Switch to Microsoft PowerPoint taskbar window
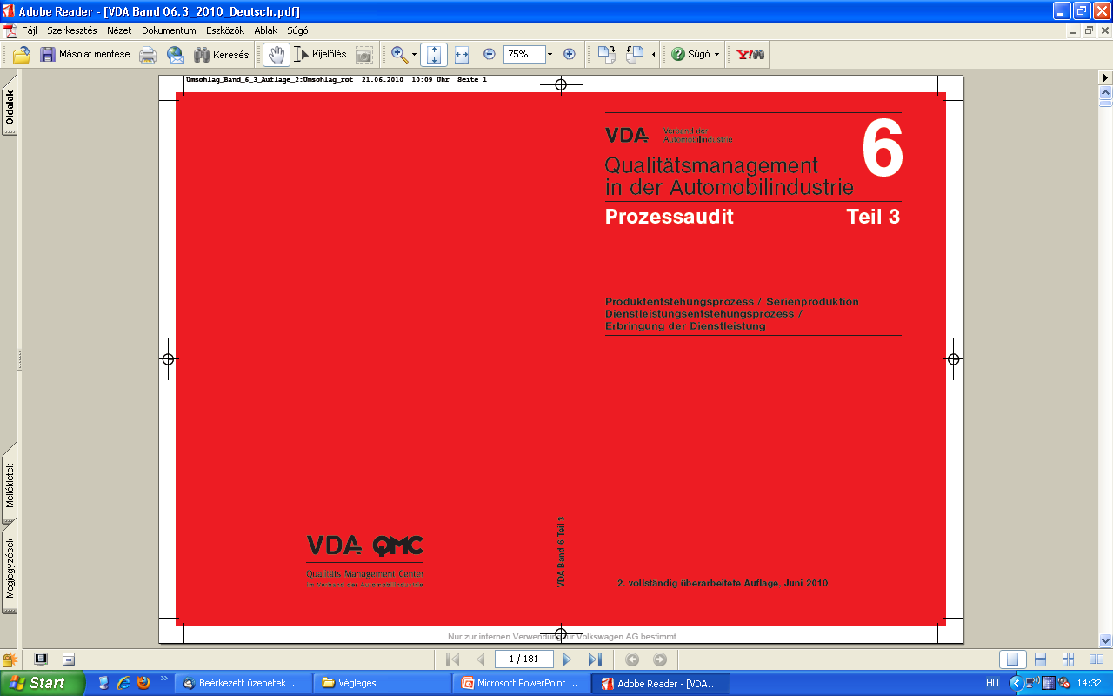Screen dimensions: 1113x696 pos(522,683)
